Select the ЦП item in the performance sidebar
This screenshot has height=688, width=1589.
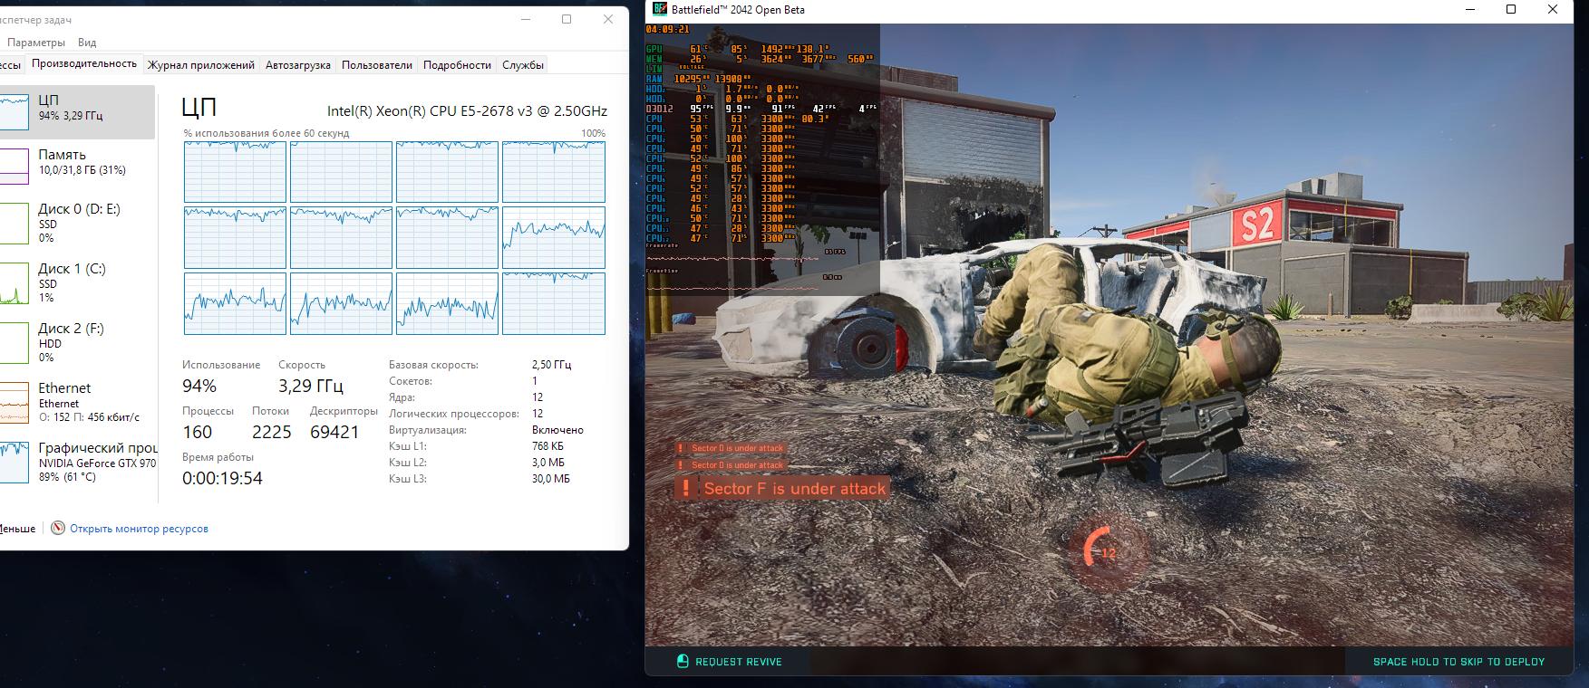point(77,111)
